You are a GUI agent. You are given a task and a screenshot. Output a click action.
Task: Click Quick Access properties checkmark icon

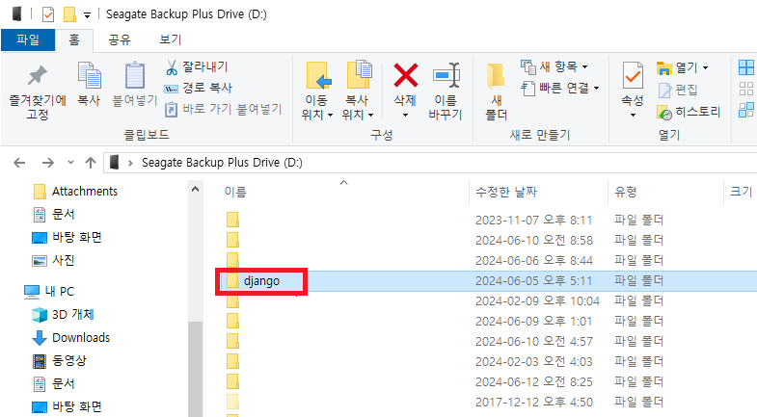[48, 14]
